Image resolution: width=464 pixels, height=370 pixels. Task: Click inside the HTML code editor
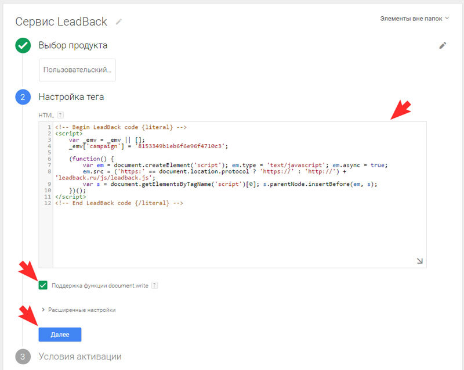(x=233, y=195)
